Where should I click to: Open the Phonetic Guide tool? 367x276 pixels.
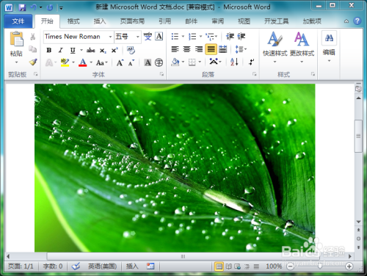[148, 37]
